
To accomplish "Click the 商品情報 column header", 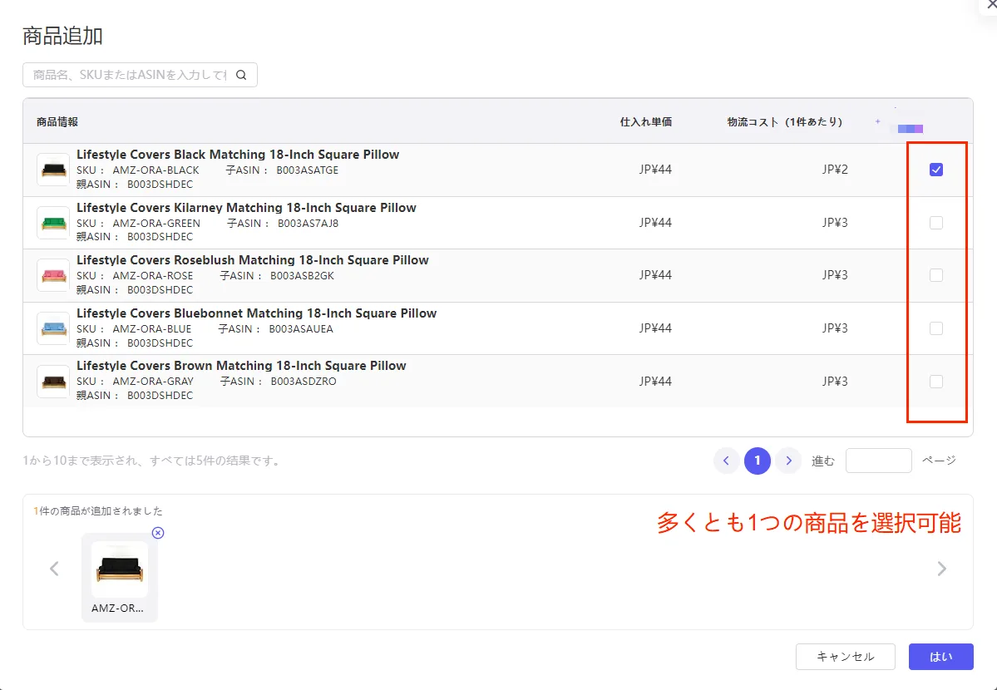I will point(57,121).
